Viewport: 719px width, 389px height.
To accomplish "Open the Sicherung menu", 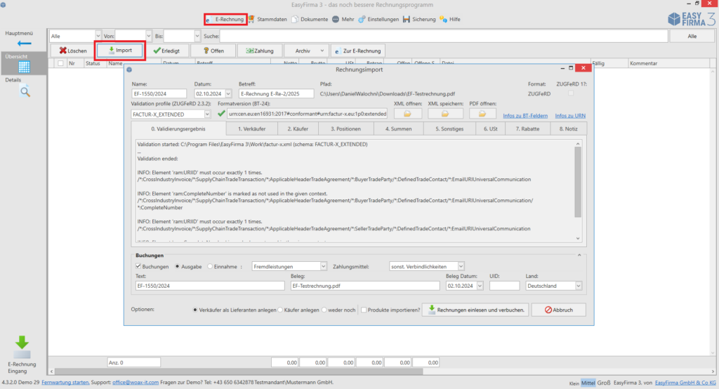I will (x=419, y=19).
